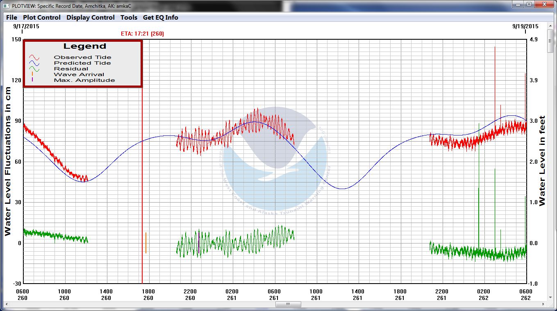Open the Get EQ Info menu
The image size is (557, 311).
point(160,18)
